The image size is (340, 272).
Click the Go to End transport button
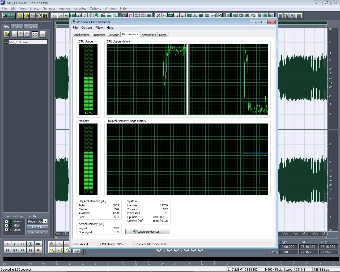pyautogui.click(x=31, y=250)
